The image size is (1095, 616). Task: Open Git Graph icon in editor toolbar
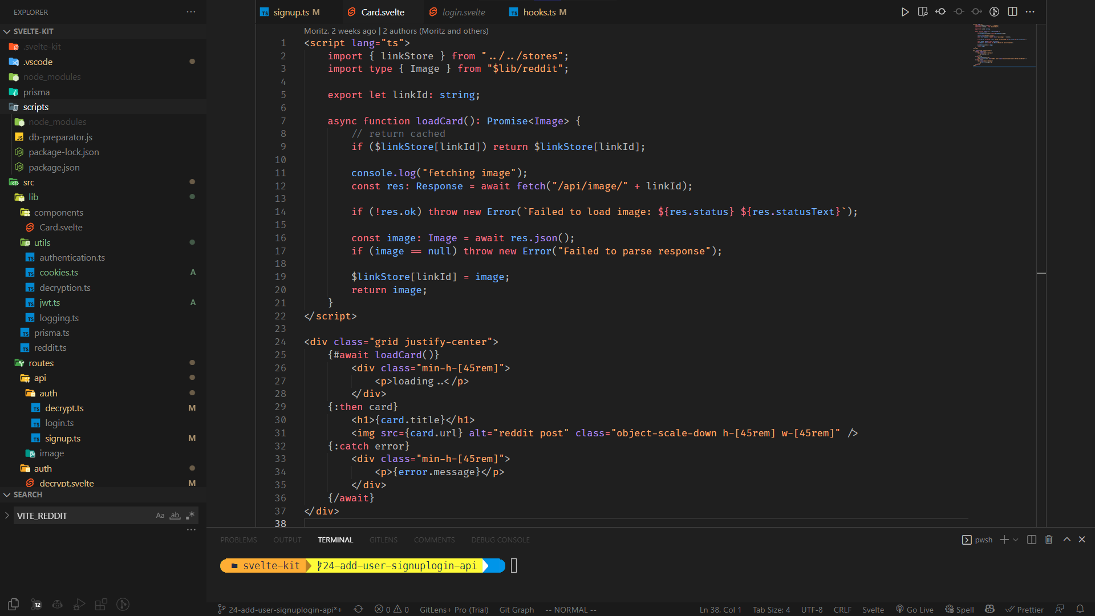[x=995, y=12]
